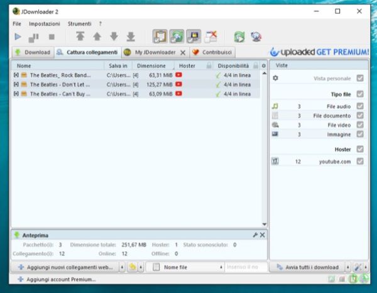Uncheck the Immagine checkbox
Viewport: 377px width, 293px height.
[360, 134]
